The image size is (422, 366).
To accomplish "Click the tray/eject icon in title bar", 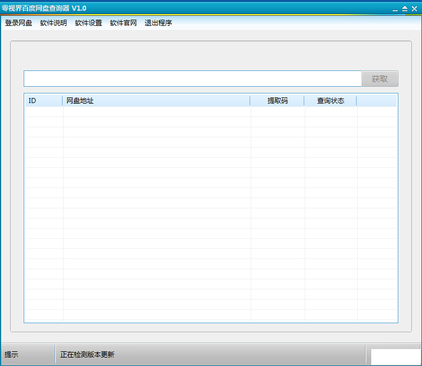I will (405, 8).
